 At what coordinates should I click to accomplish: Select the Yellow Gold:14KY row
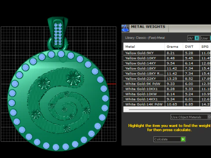click(x=167, y=63)
